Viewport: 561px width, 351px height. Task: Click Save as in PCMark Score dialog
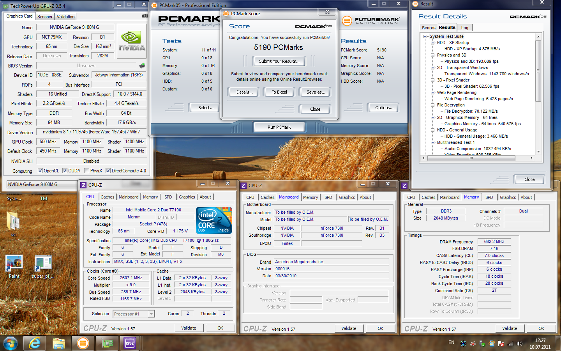[316, 92]
